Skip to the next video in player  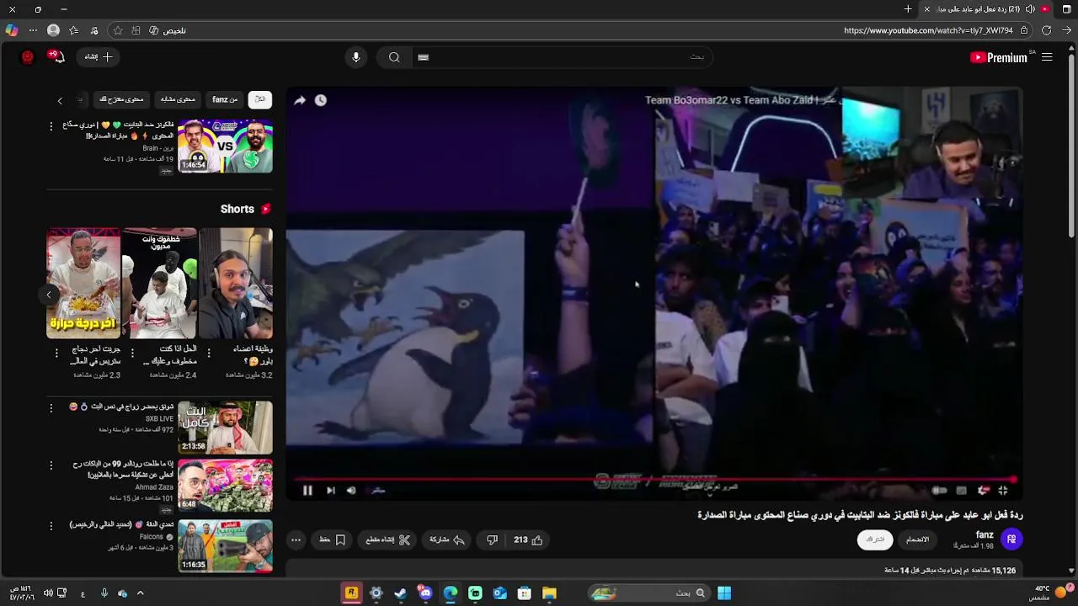point(330,491)
